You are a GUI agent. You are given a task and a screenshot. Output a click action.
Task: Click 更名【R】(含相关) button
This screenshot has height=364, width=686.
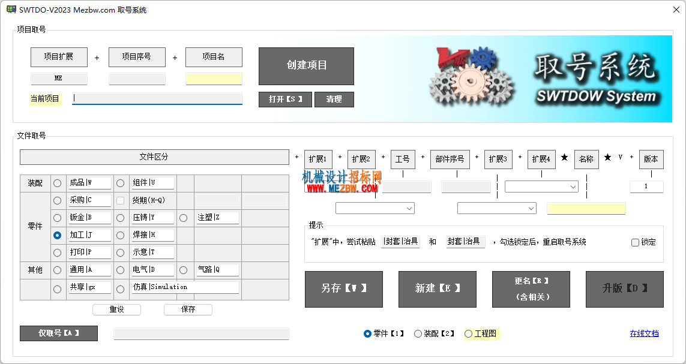tap(531, 289)
